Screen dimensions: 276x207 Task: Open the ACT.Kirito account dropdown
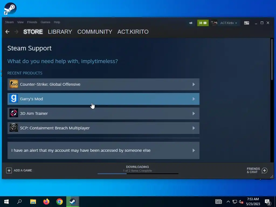pos(229,23)
